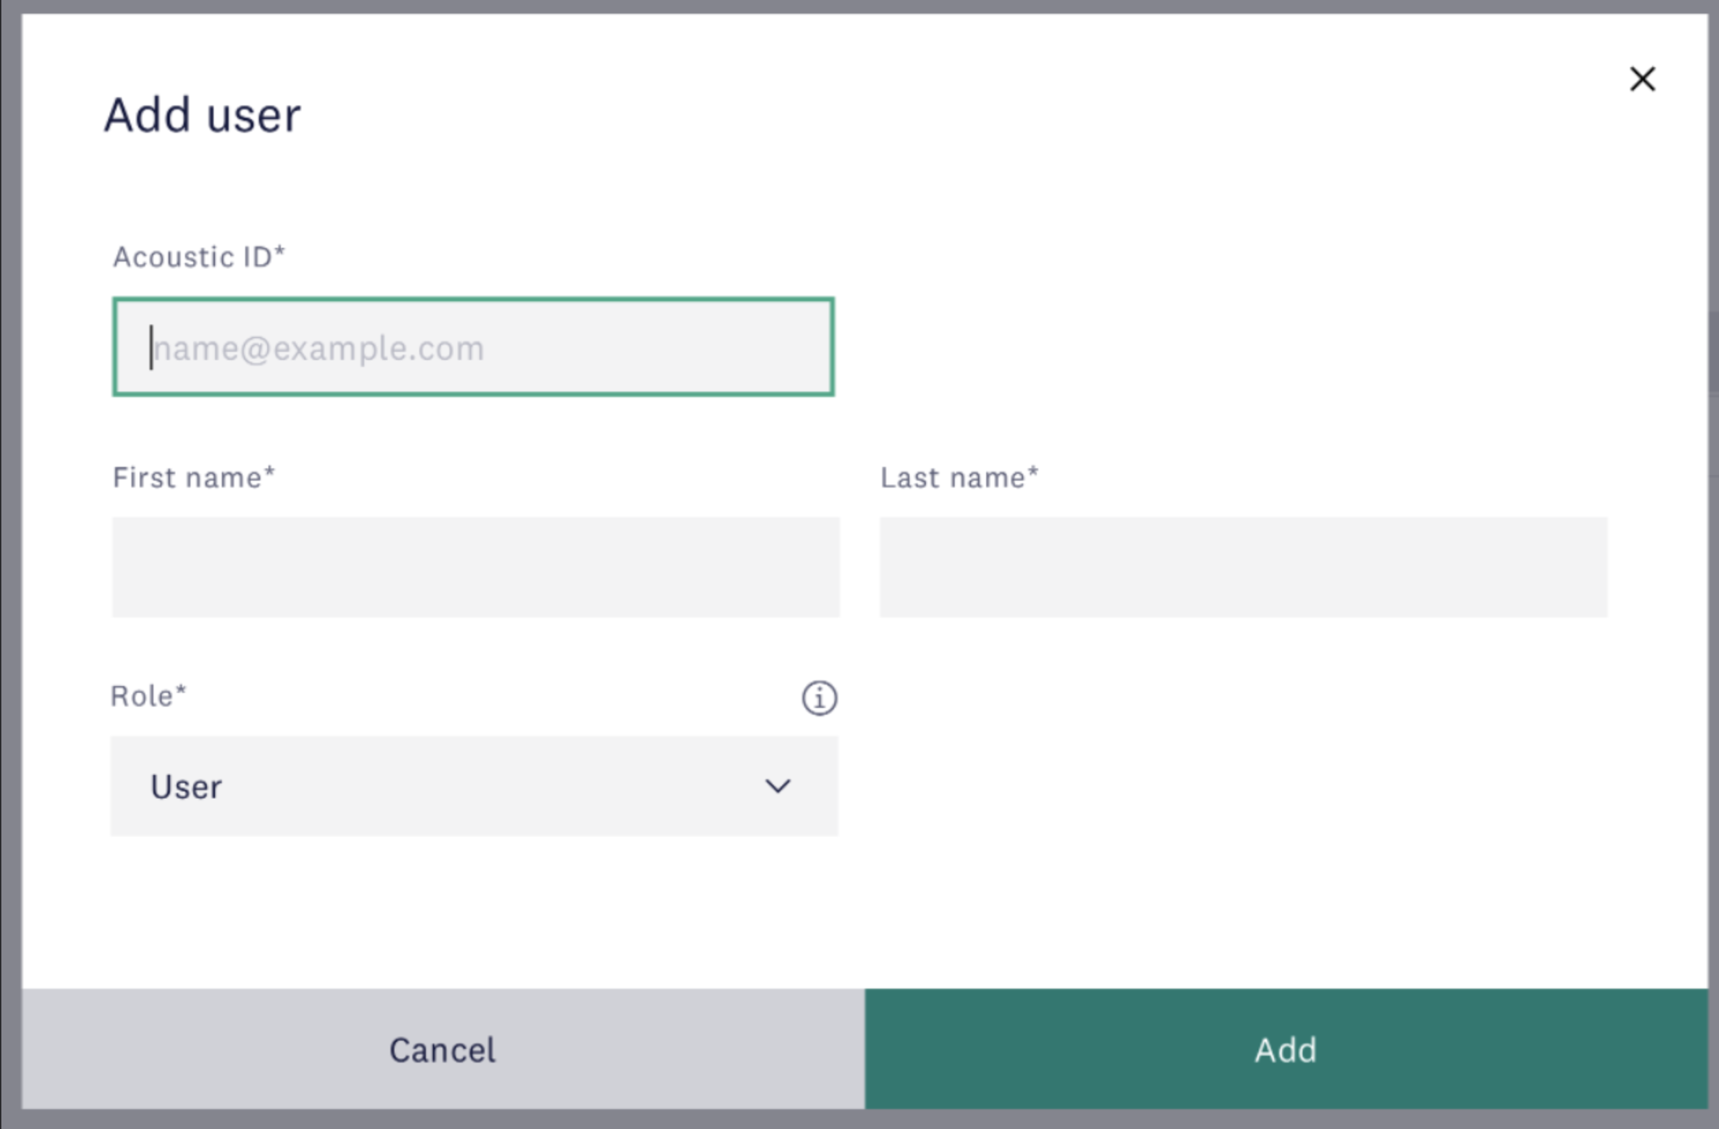Cancel adding the user
The image size is (1719, 1129).
click(442, 1049)
